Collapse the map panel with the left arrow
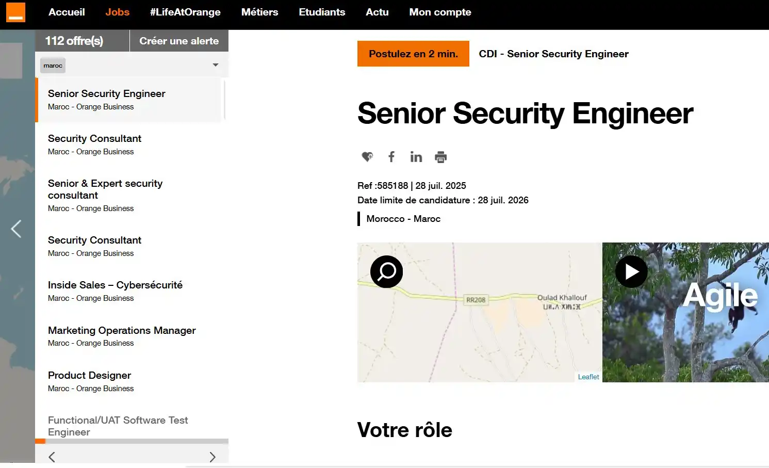The height and width of the screenshot is (468, 769). click(17, 229)
